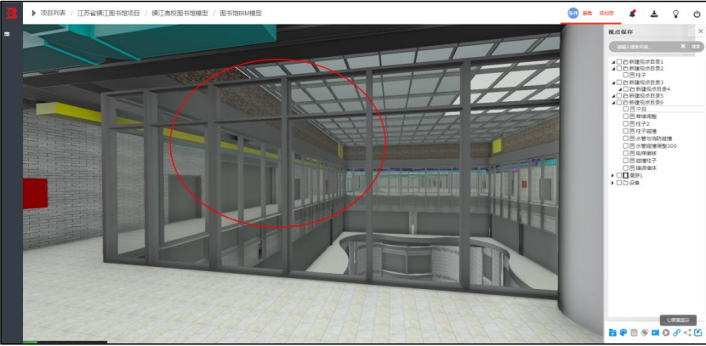Click the dark tooltip button above toolbar
706x346 pixels.
[678, 320]
